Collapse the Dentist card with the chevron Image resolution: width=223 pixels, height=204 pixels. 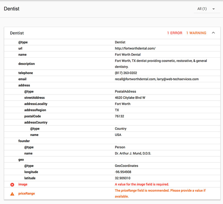(213, 33)
